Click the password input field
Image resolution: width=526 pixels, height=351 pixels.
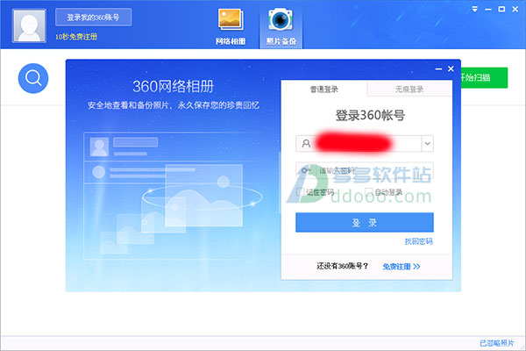pyautogui.click(x=365, y=170)
